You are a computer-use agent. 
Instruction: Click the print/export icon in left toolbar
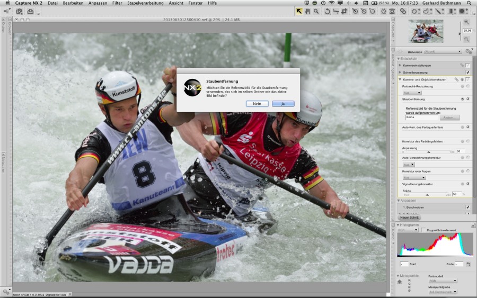[30, 12]
